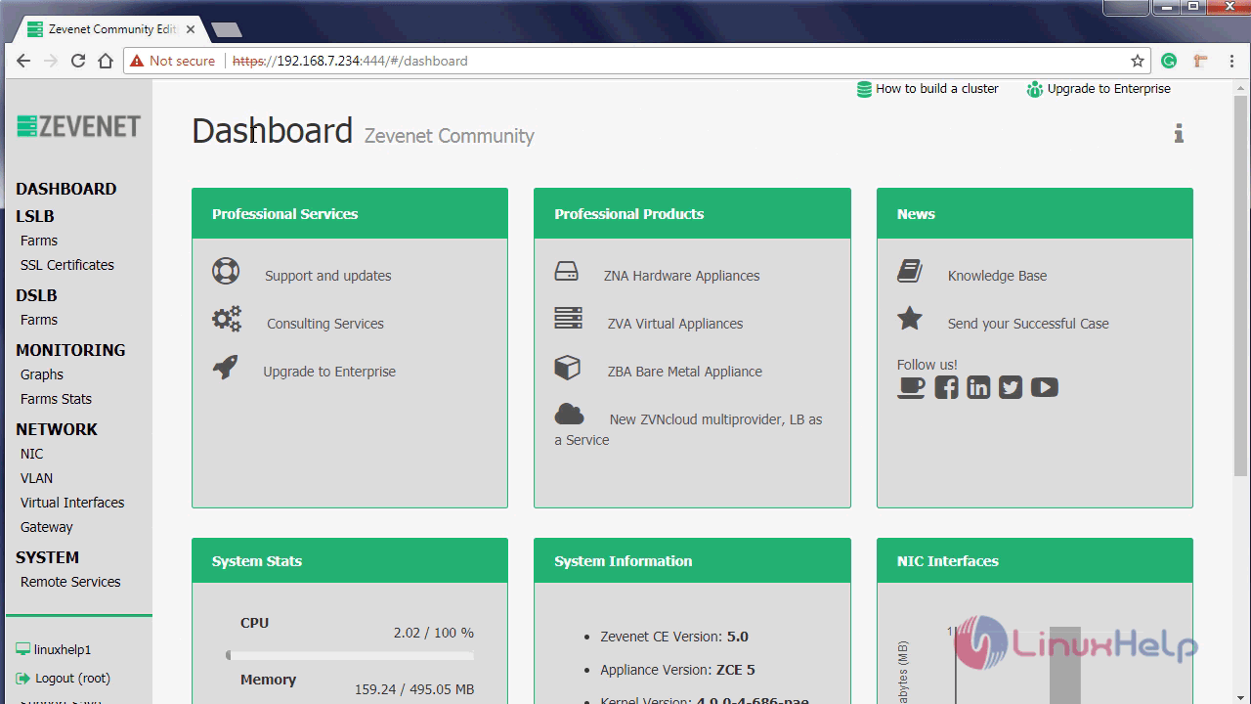The image size is (1251, 704).
Task: Click the cluster database icon at top
Action: tap(864, 89)
